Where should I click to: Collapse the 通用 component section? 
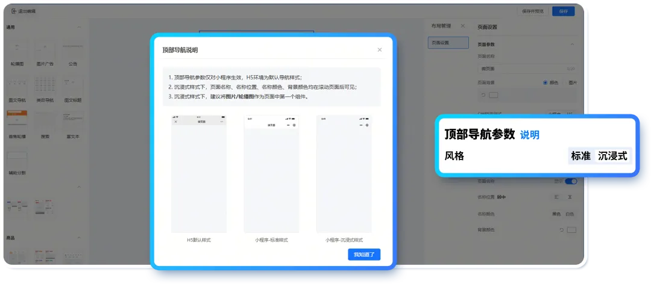79,27
